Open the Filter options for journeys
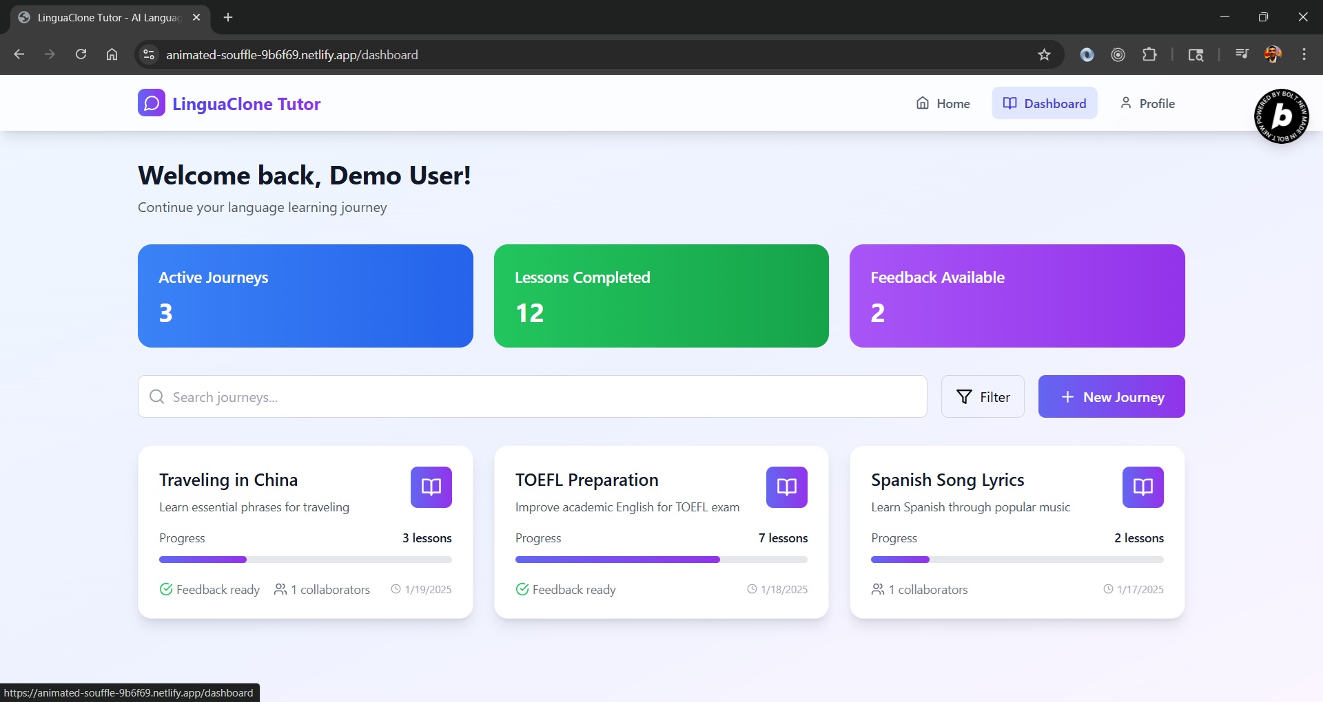This screenshot has height=702, width=1323. 983,396
